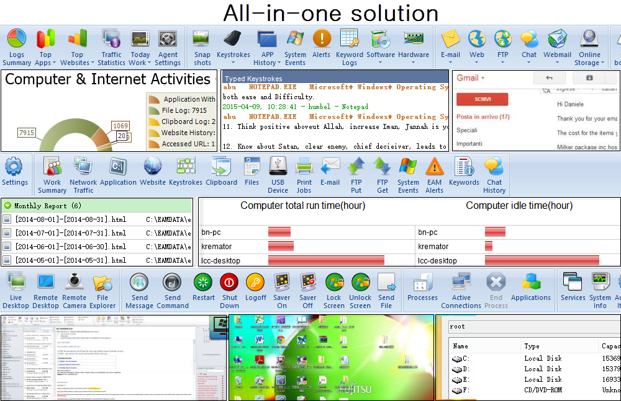Open the Today Work menu
Image resolution: width=621 pixels, height=401 pixels.
coord(140,46)
